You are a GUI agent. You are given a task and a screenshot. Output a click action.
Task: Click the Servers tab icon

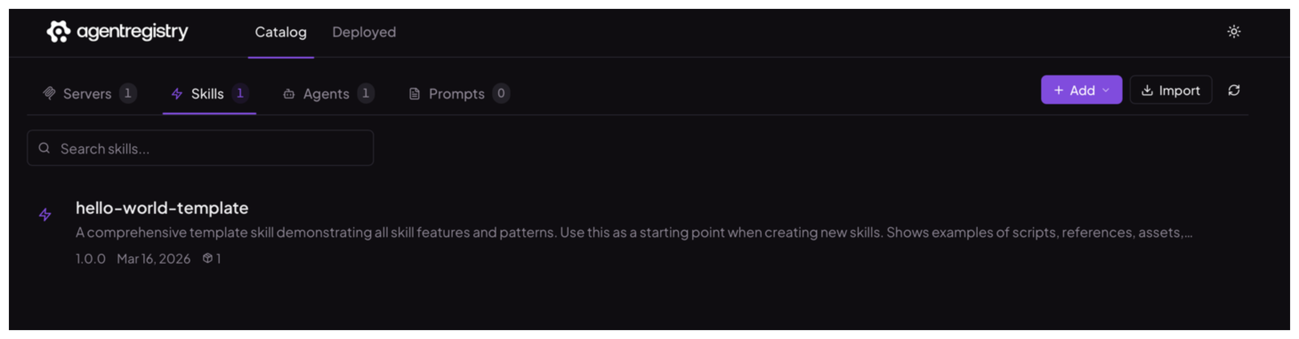point(49,93)
